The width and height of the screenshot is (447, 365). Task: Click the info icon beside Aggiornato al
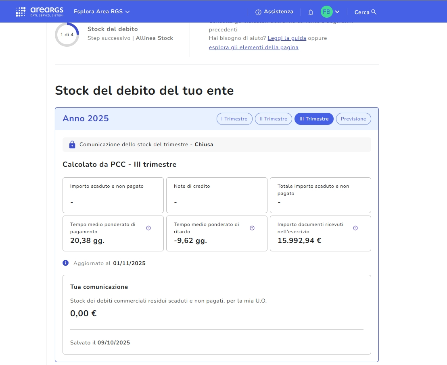pyautogui.click(x=66, y=263)
